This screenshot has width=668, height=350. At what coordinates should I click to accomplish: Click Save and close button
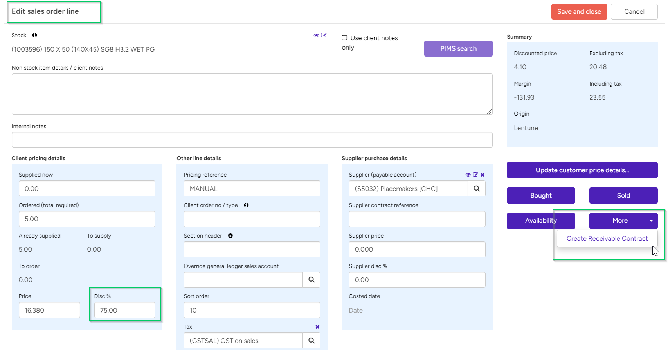click(x=579, y=12)
